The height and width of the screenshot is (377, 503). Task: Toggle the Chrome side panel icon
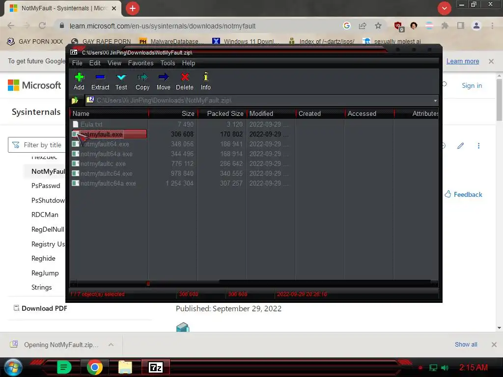(x=461, y=26)
